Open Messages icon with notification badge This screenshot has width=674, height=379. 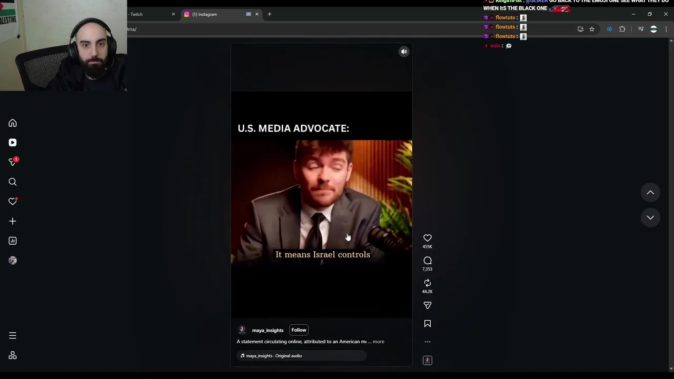(x=13, y=162)
